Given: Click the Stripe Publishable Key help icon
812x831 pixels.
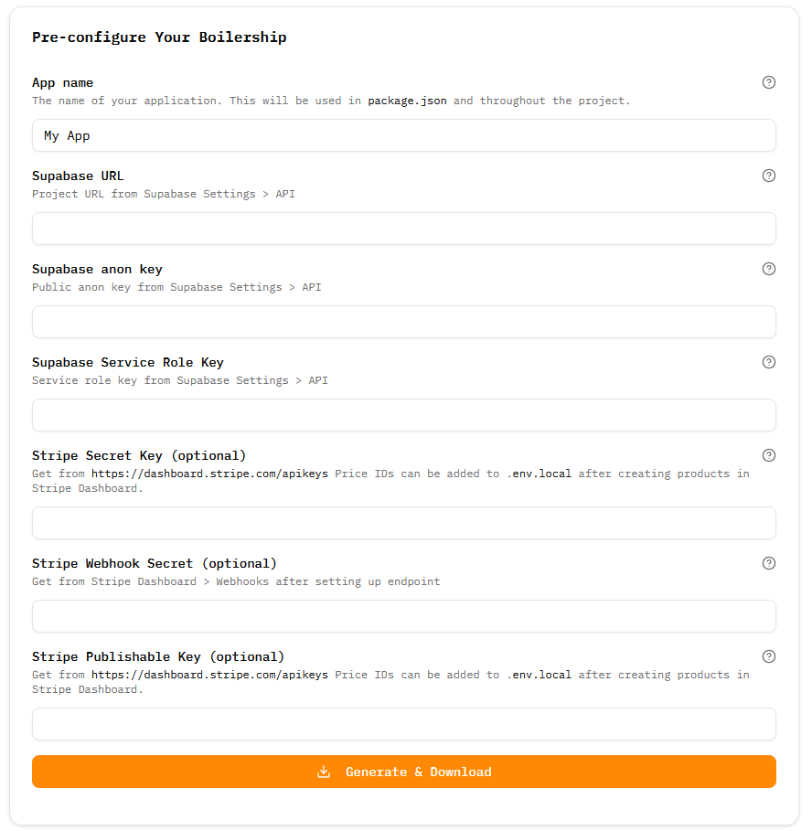Looking at the screenshot, I should coord(768,656).
